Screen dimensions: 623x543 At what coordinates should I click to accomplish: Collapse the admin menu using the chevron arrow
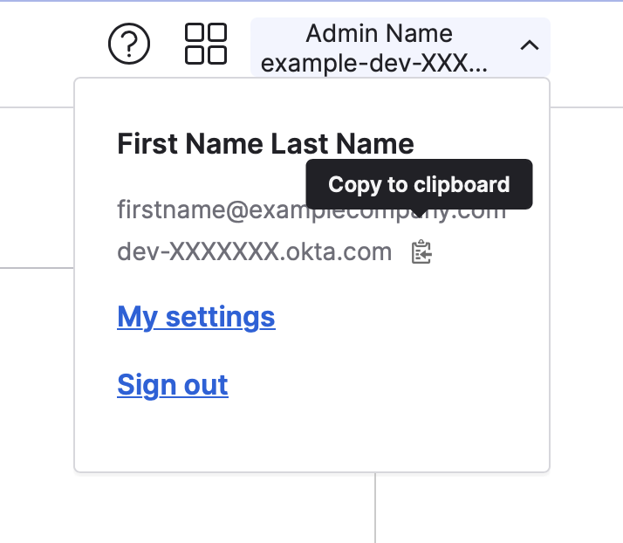click(x=530, y=45)
